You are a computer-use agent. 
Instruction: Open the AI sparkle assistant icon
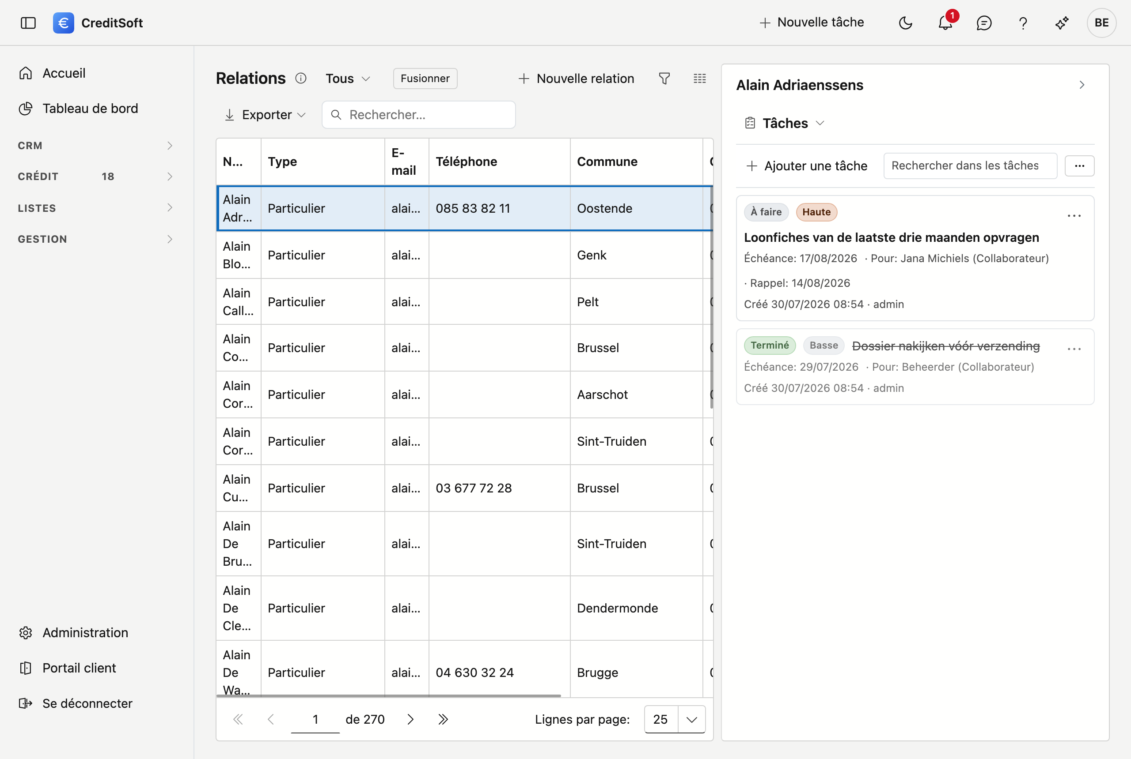pos(1062,23)
